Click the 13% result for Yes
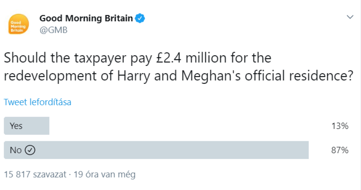This screenshot has width=361, height=190. (340, 126)
